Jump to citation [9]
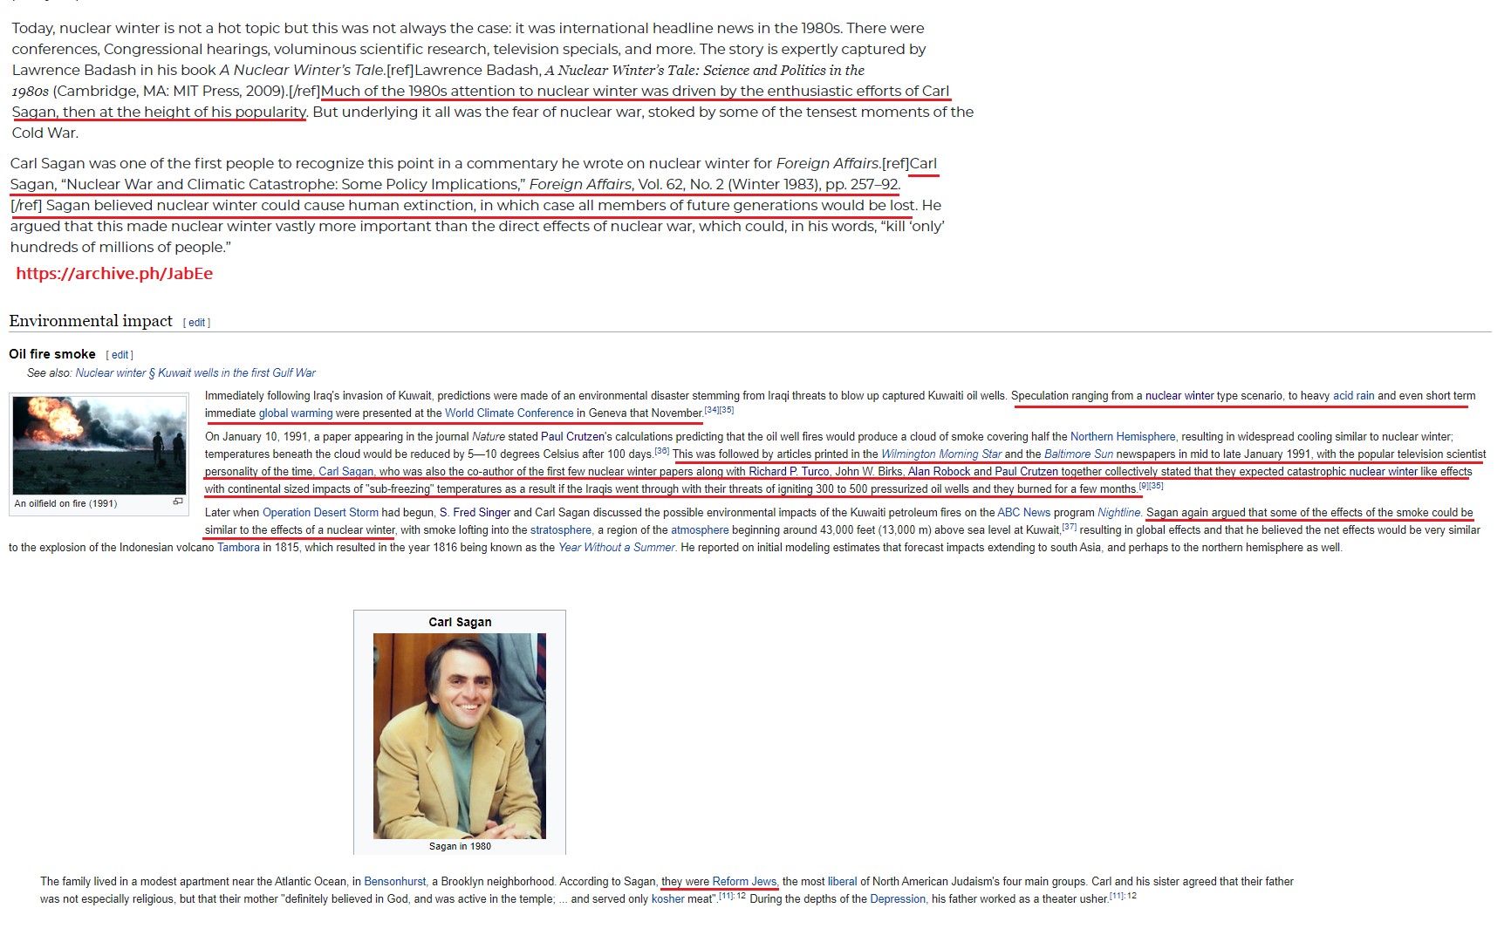Image resolution: width=1511 pixels, height=949 pixels. 1144,486
